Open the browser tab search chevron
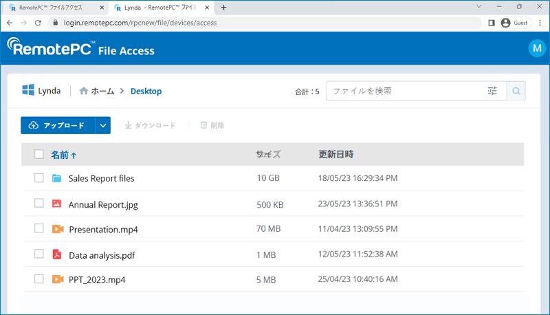This screenshot has width=550, height=315. pyautogui.click(x=478, y=7)
